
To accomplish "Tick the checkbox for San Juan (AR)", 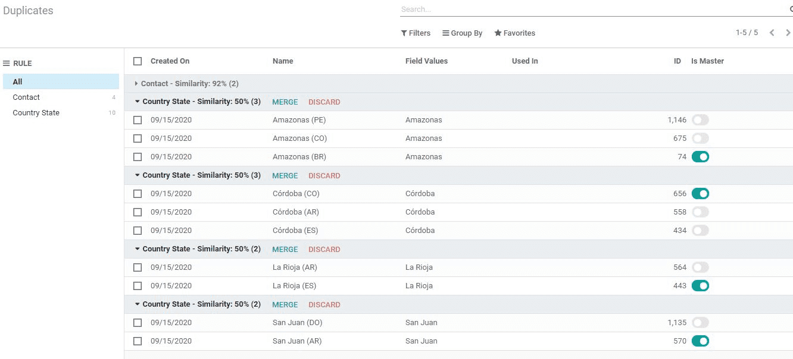I will click(138, 341).
